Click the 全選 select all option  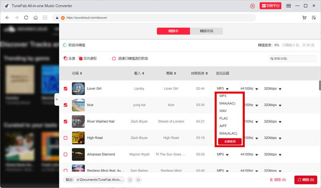click(x=69, y=58)
